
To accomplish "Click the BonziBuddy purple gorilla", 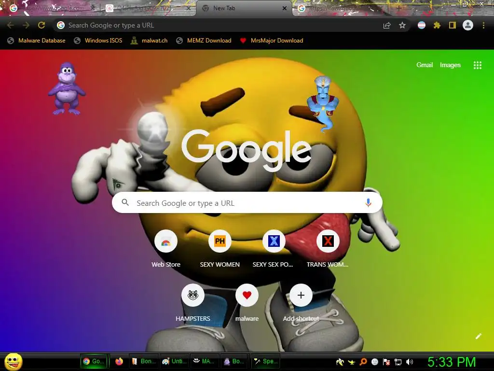I will point(67,89).
